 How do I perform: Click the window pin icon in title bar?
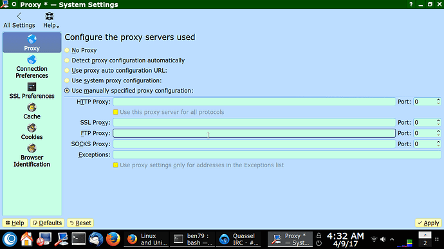coord(14,5)
